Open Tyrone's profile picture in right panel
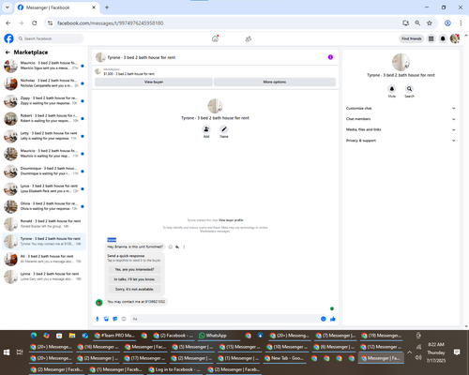 (x=401, y=62)
